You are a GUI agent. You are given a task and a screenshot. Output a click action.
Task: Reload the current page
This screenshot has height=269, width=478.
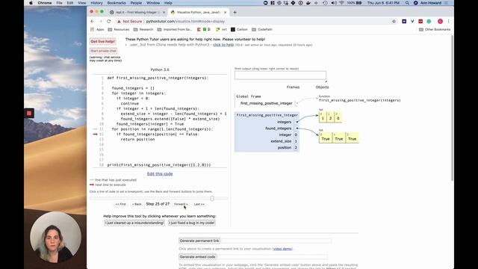[x=109, y=22]
